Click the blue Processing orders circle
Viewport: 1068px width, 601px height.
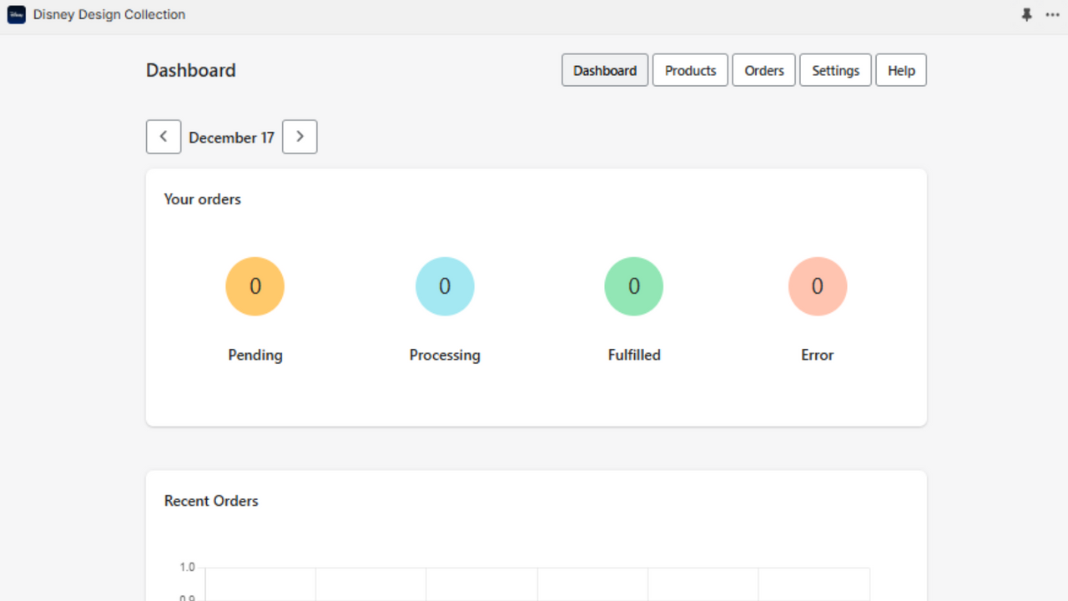click(445, 286)
